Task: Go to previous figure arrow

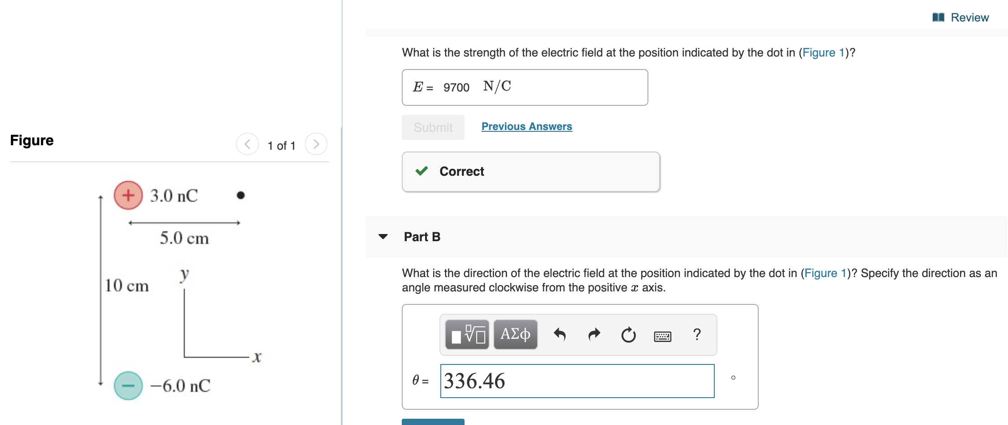Action: point(248,144)
